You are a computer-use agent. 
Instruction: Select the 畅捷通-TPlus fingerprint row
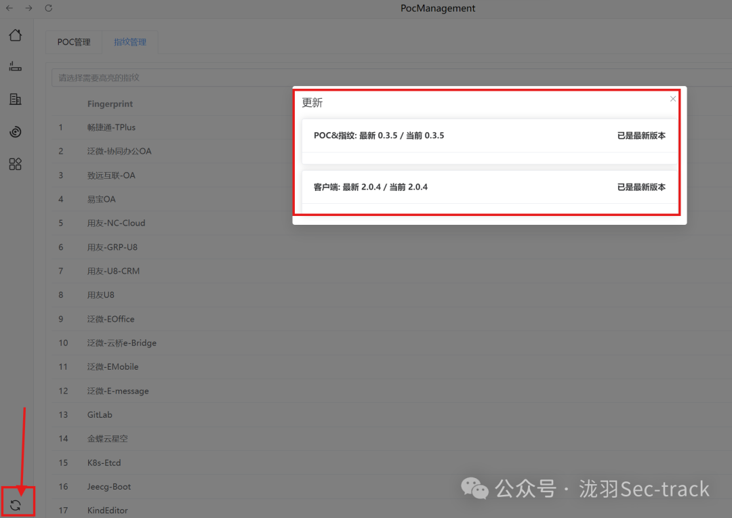pyautogui.click(x=391, y=127)
